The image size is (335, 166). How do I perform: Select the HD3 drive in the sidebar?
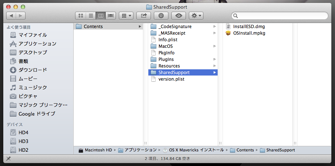coord(38,142)
